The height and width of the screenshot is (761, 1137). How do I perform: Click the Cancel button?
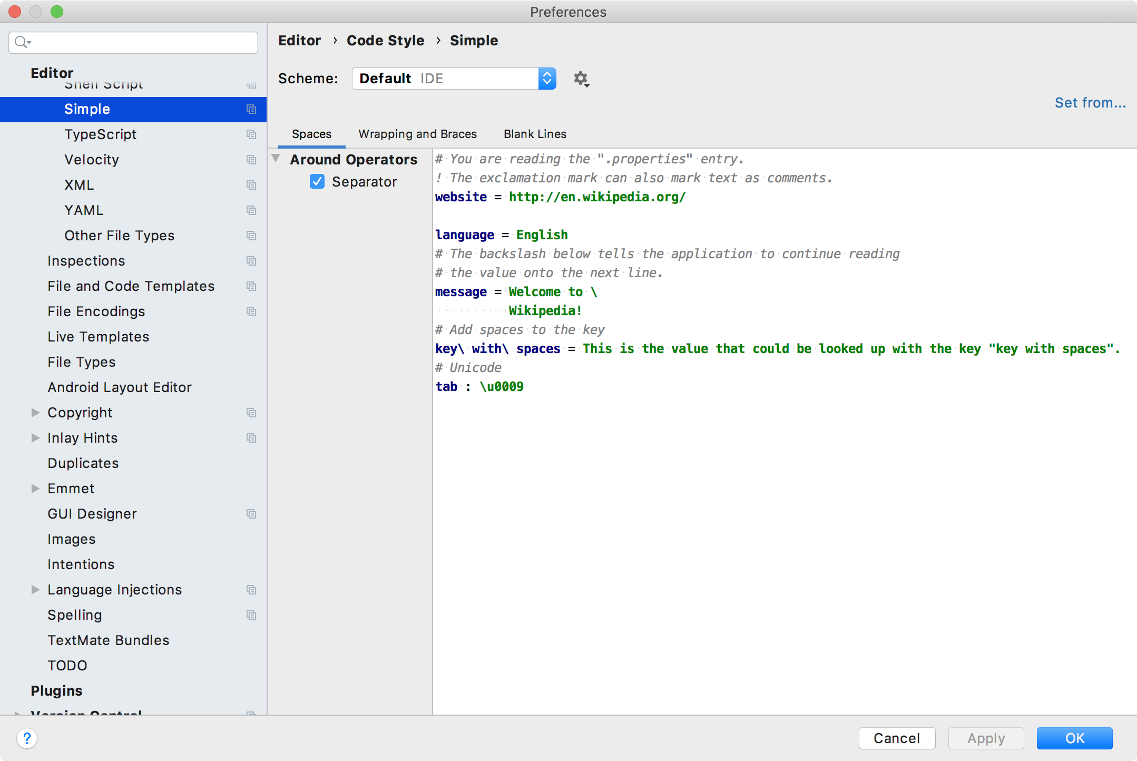897,738
